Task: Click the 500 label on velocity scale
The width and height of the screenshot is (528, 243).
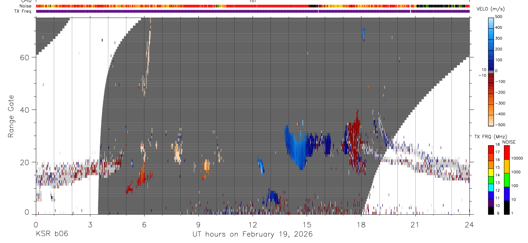Action: point(499,17)
